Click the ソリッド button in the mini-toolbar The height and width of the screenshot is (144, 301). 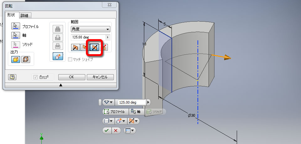pyautogui.click(x=155, y=111)
